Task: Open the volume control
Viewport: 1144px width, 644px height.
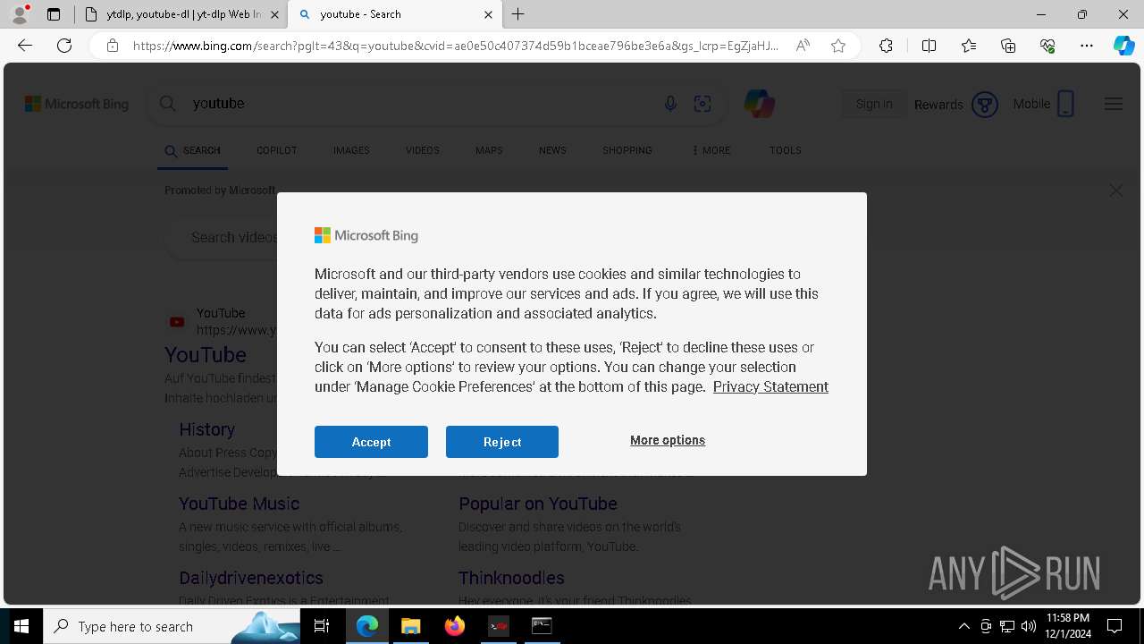Action: pos(1029,626)
